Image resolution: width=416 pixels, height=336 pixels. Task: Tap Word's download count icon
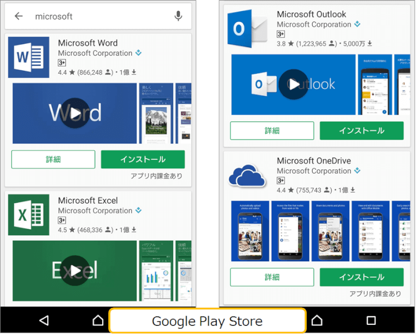point(134,72)
